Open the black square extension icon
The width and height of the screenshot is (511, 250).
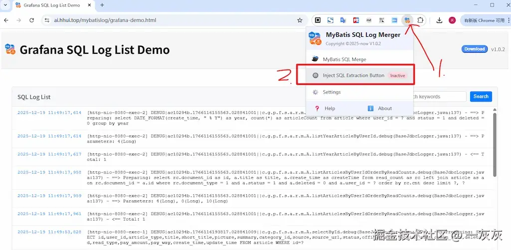pyautogui.click(x=318, y=20)
